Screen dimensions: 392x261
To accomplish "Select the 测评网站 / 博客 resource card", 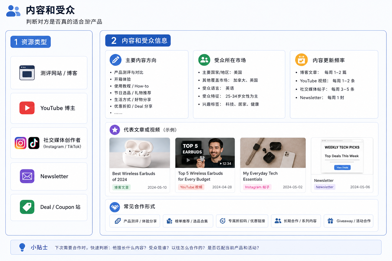I will tap(49, 73).
